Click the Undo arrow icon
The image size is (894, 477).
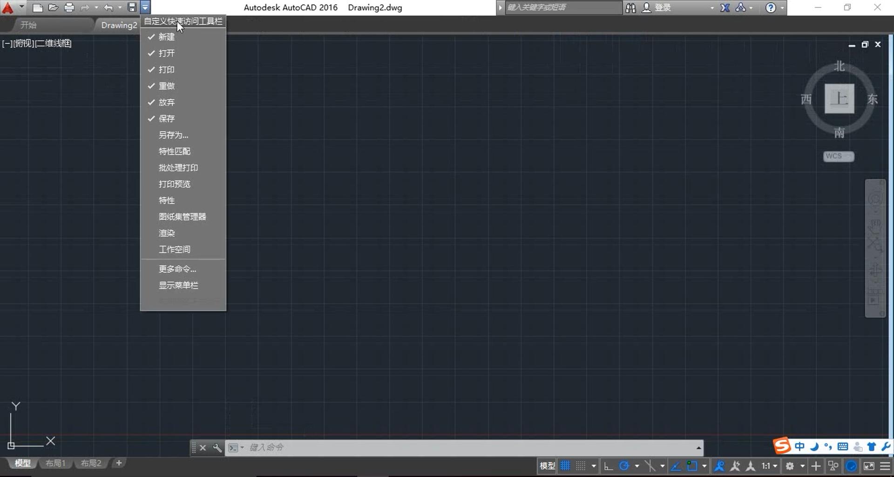[108, 7]
